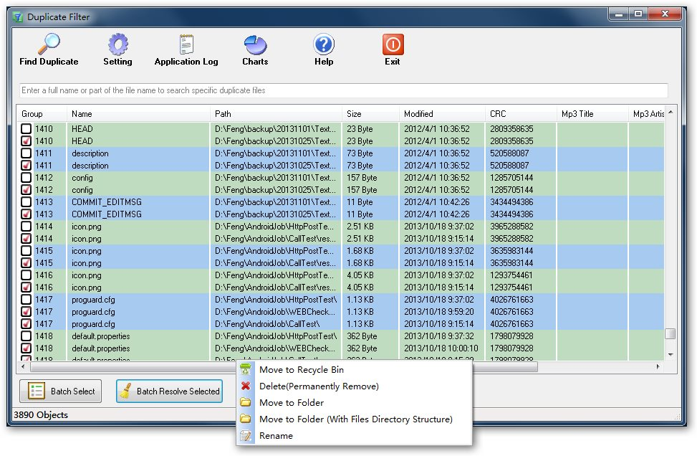Sort by the Size column header
Image resolution: width=697 pixels, height=456 pixels.
(x=370, y=113)
